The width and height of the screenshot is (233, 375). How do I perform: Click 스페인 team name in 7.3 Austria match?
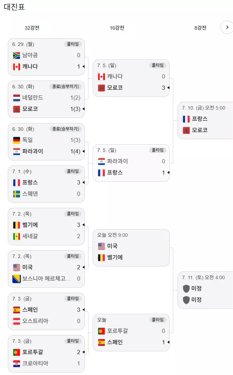click(30, 310)
